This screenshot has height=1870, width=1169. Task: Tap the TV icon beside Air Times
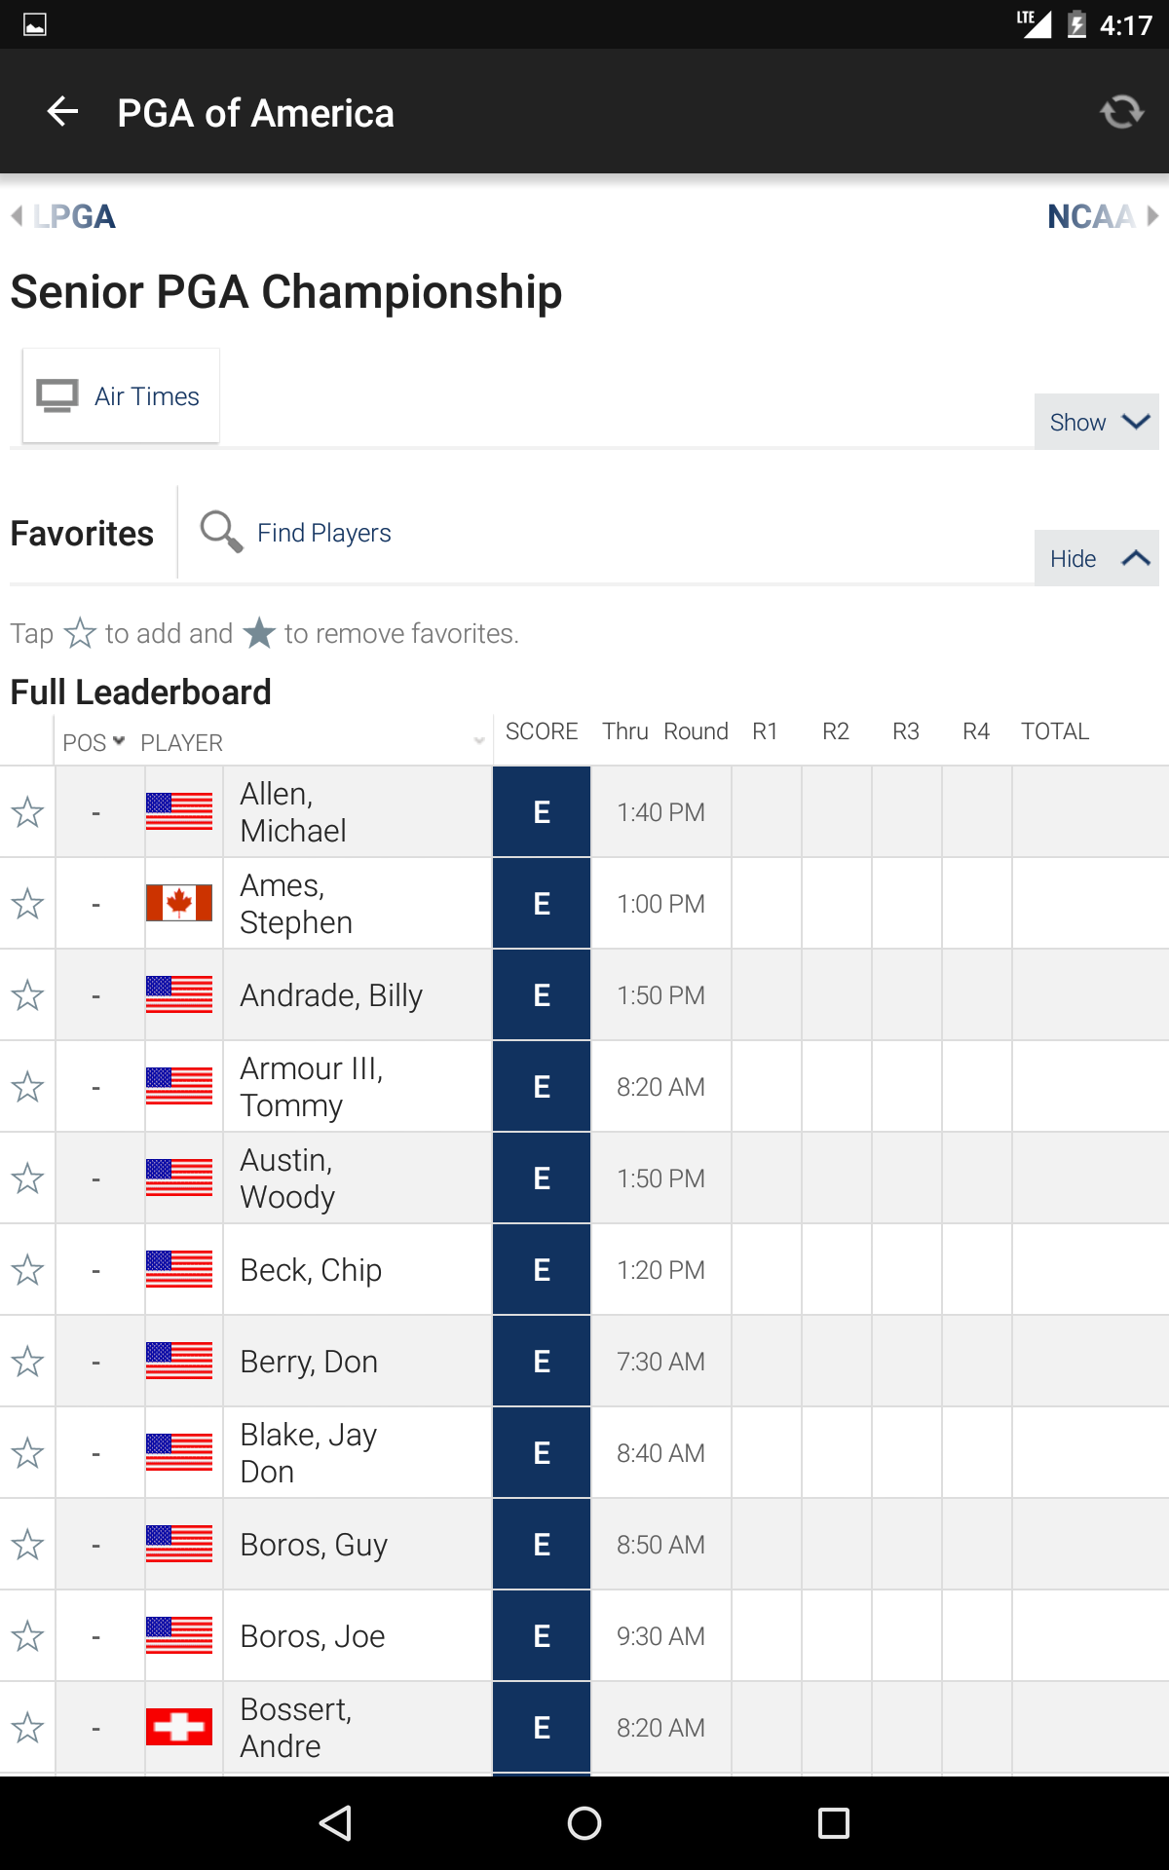pos(57,396)
